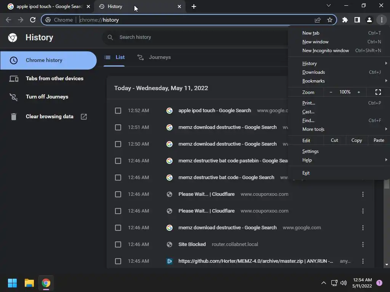
Task: Check the memz destructive bat code pastebin entry
Action: click(x=118, y=161)
